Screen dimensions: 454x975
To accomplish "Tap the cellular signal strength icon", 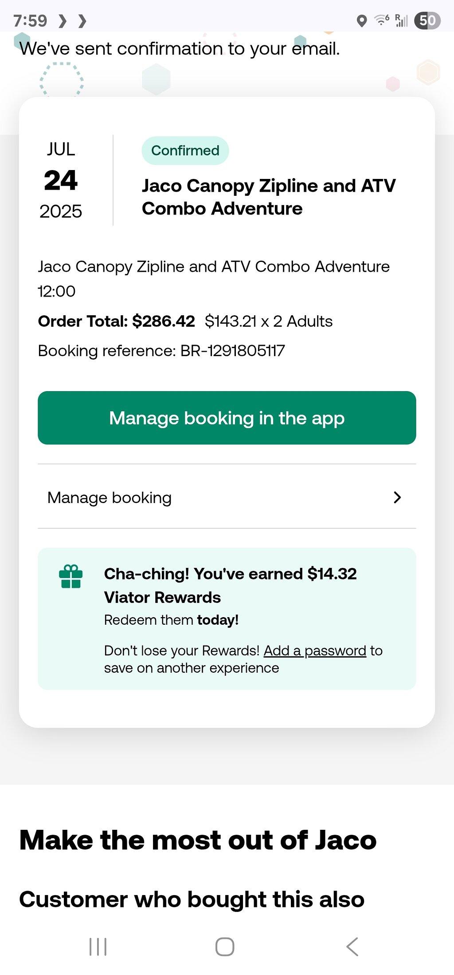I will [402, 20].
